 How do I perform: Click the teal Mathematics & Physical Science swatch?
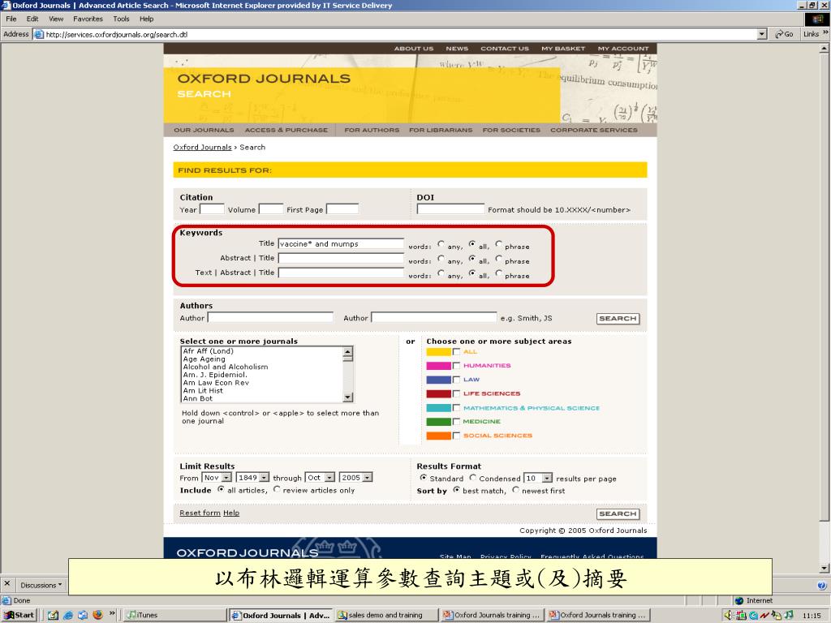point(438,408)
